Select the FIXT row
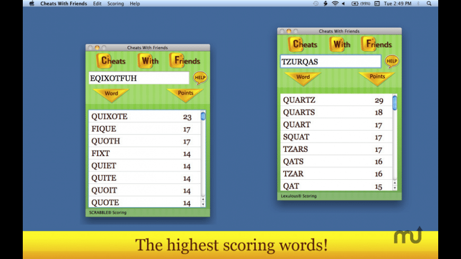The width and height of the screenshot is (461, 259). [145, 153]
